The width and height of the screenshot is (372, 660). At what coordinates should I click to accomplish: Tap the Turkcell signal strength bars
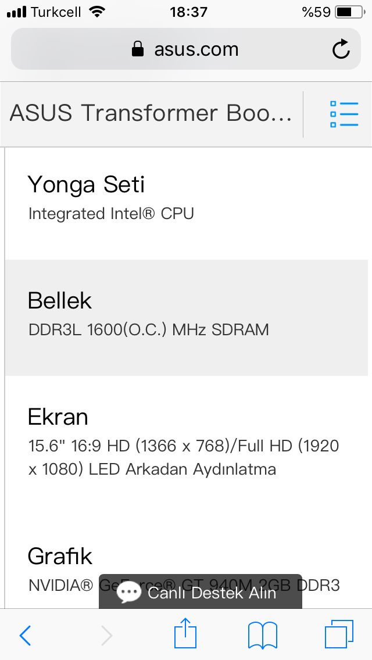click(17, 12)
